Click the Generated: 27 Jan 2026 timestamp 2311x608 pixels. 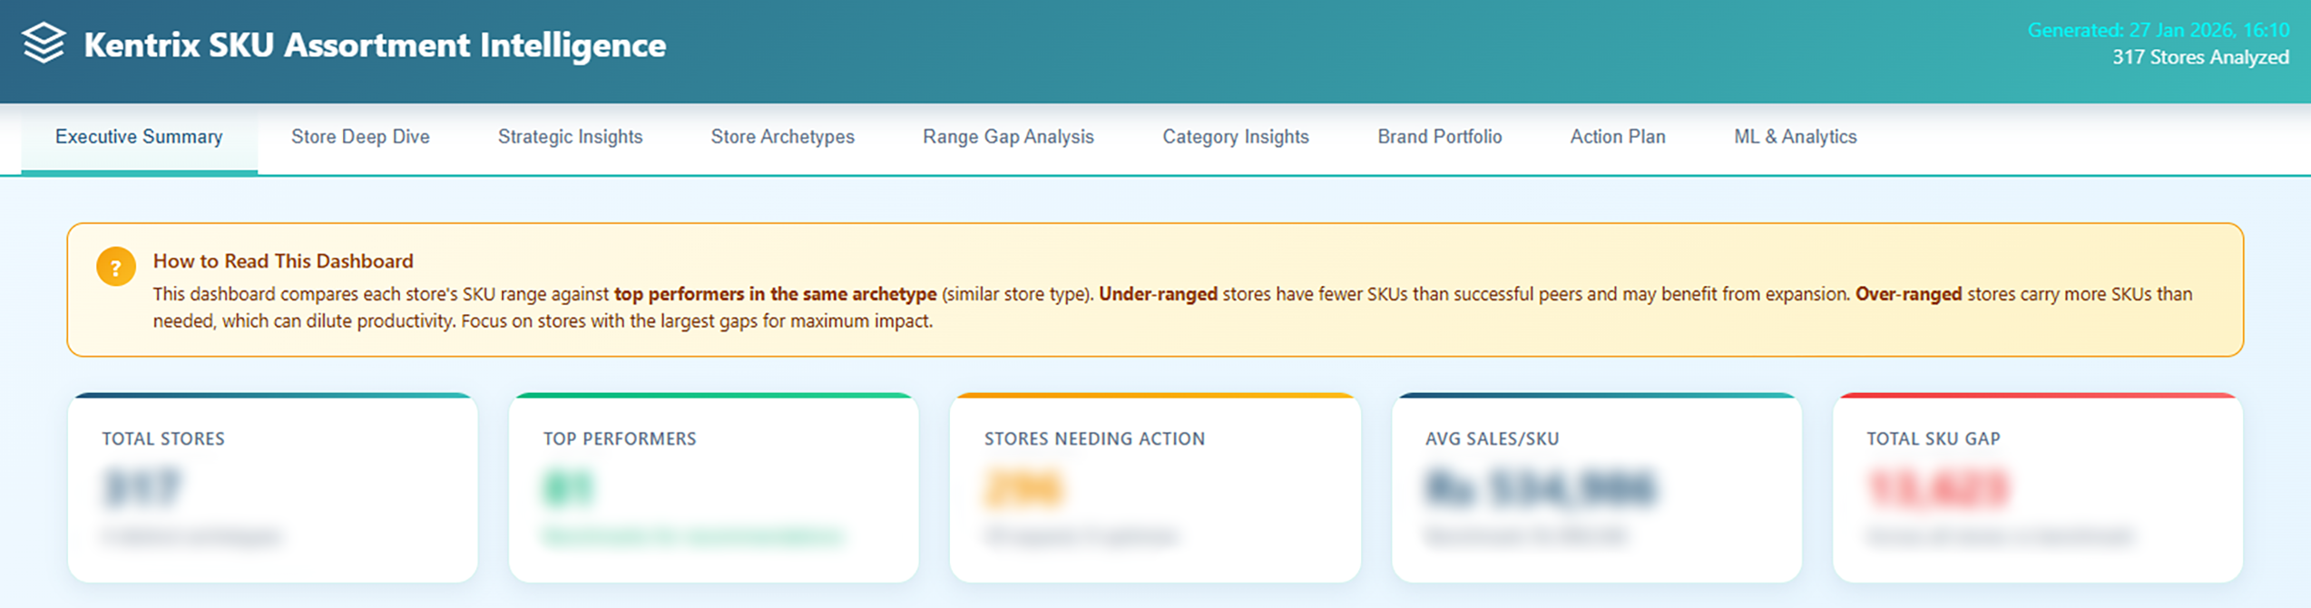click(x=2159, y=30)
